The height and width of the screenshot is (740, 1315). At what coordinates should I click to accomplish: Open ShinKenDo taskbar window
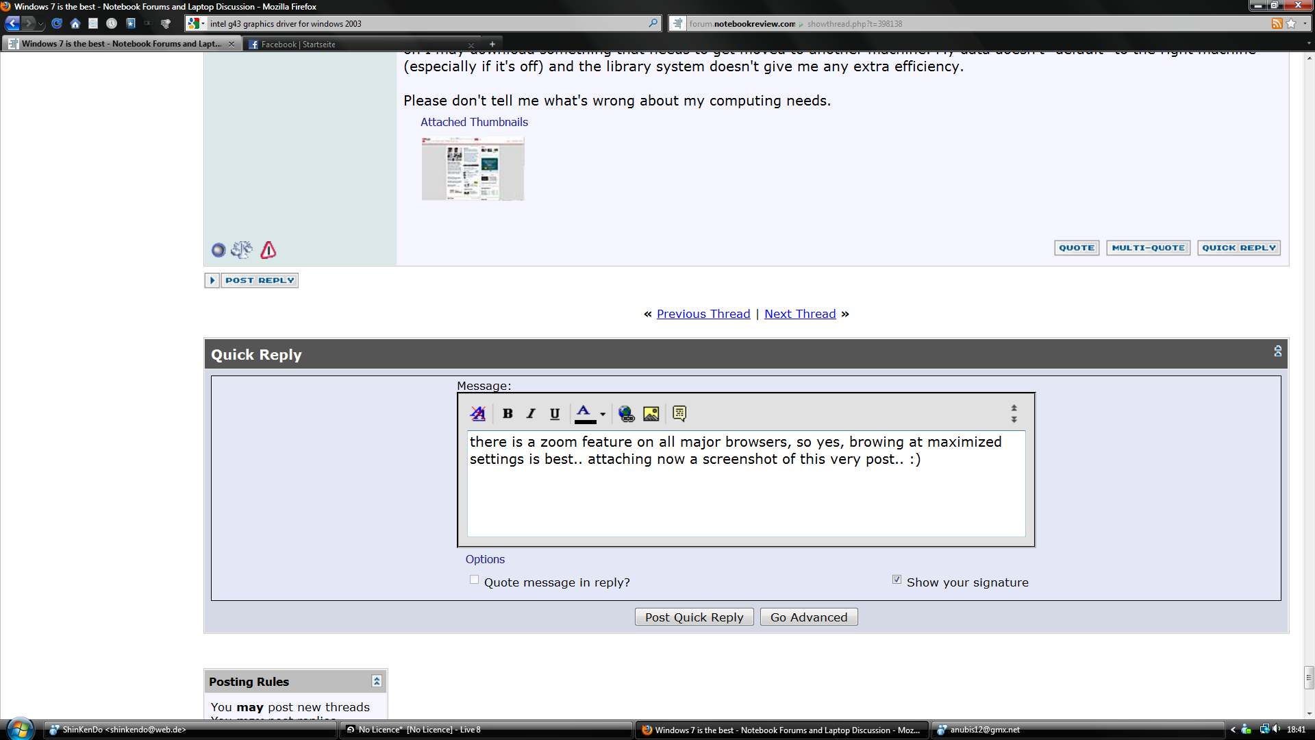click(x=192, y=730)
